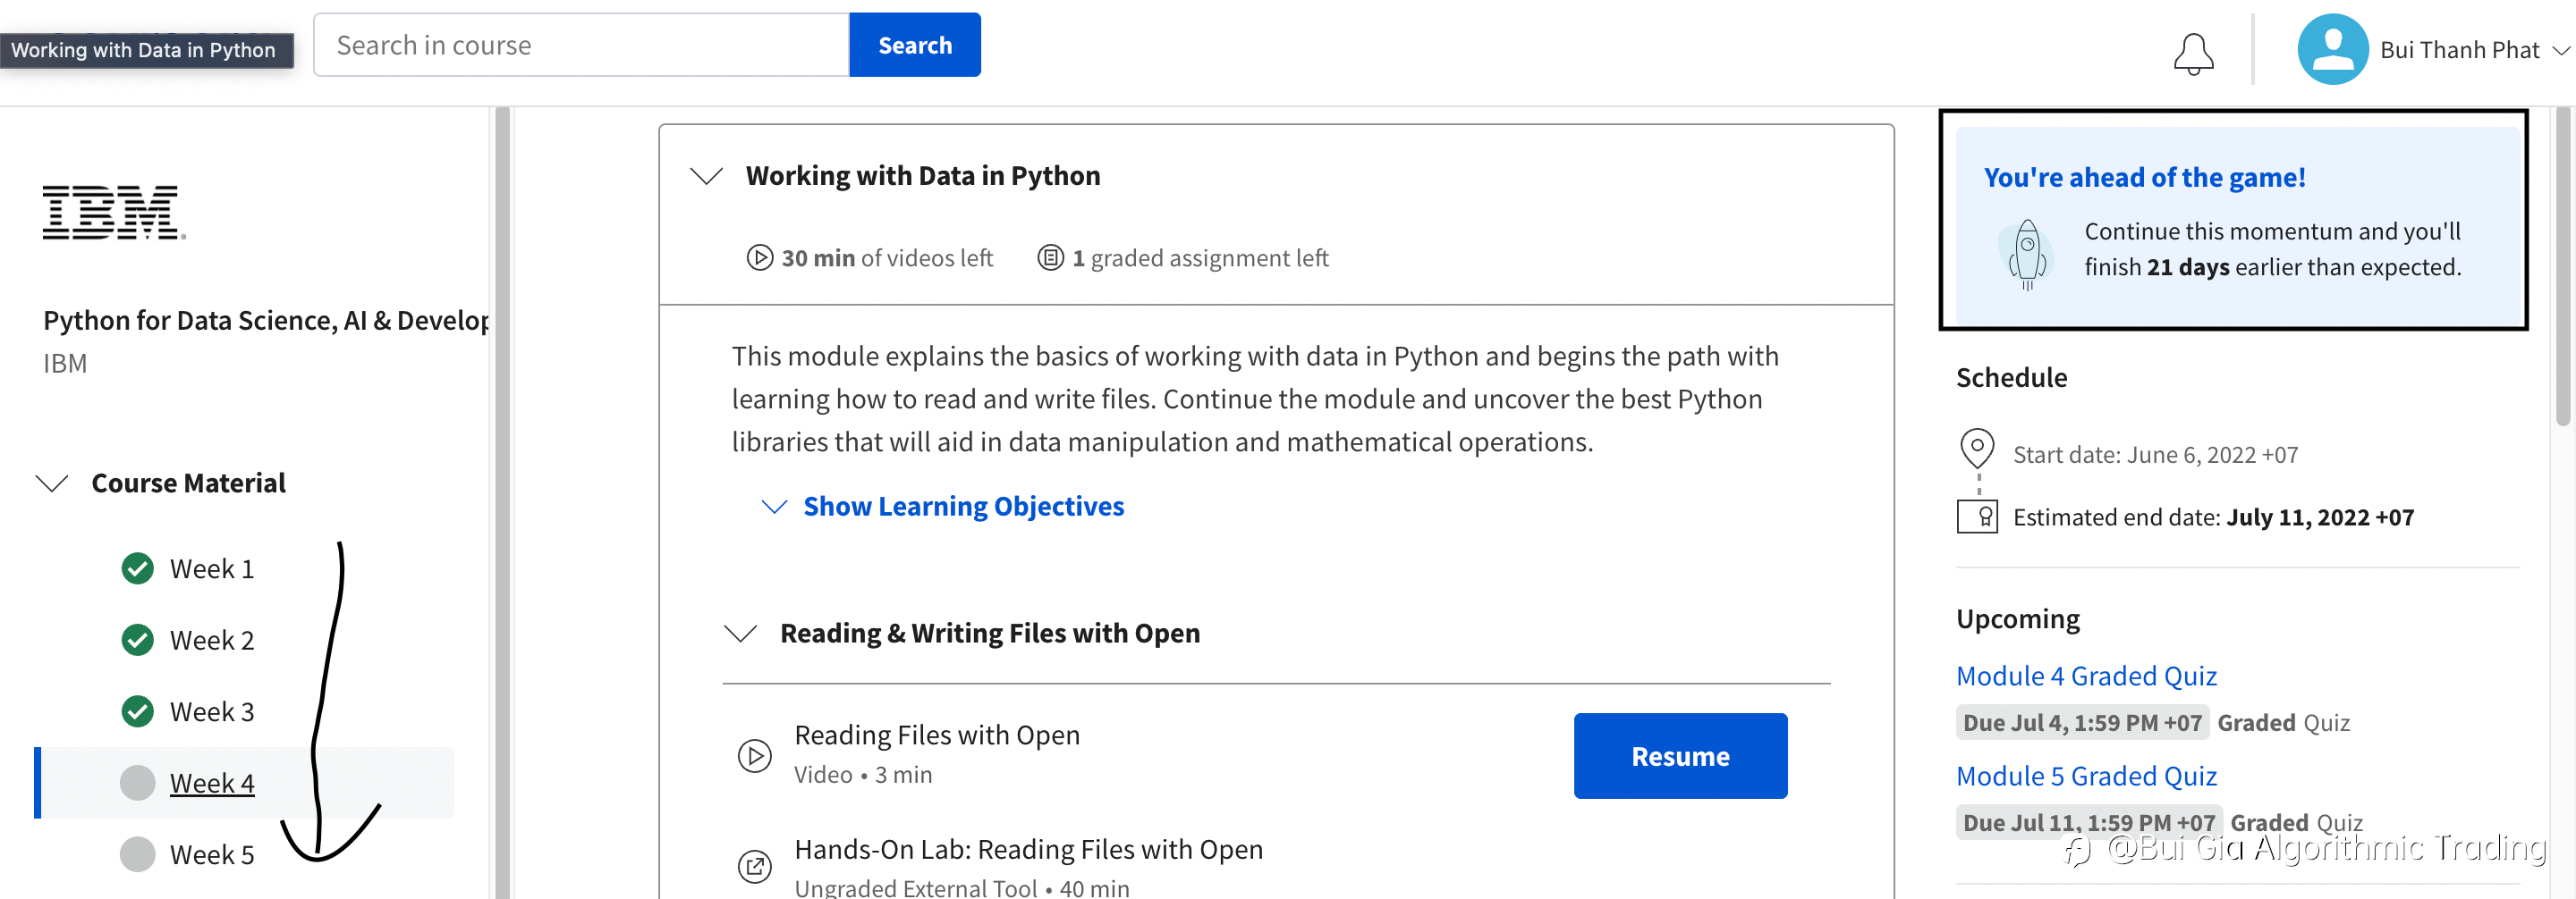The image size is (2576, 899).
Task: Click the user profile avatar icon
Action: [x=2332, y=49]
